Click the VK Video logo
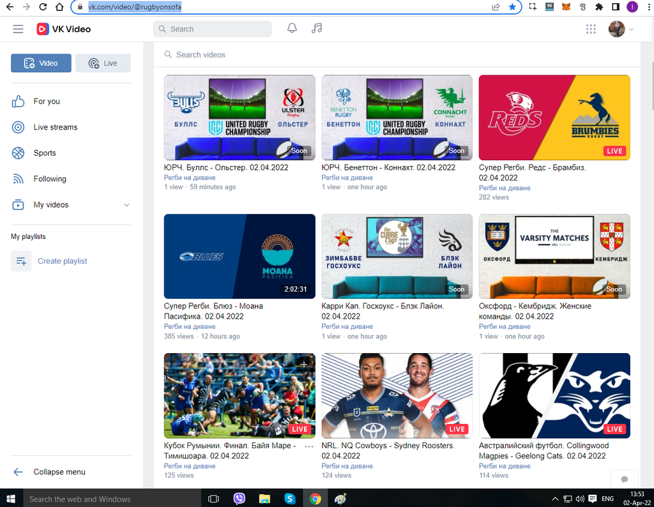The height and width of the screenshot is (507, 654). point(64,29)
